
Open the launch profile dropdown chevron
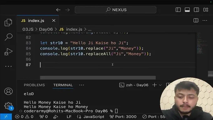(x=160, y=85)
